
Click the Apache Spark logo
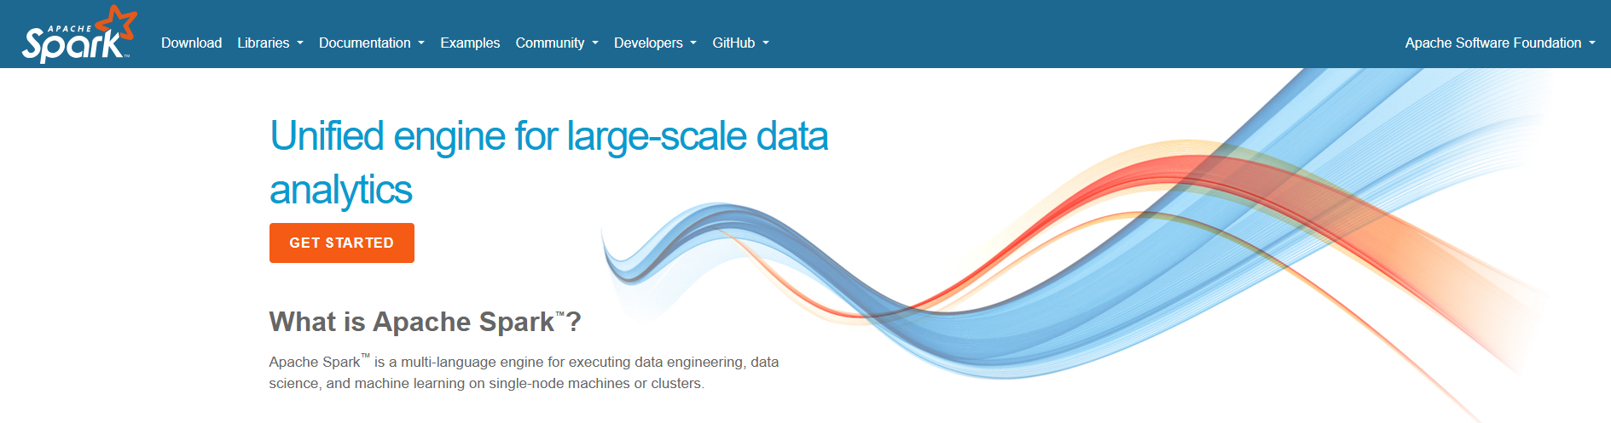(78, 35)
